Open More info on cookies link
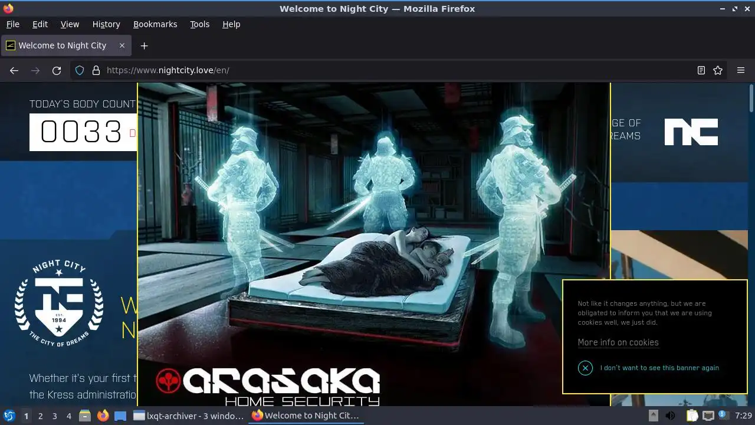The height and width of the screenshot is (425, 755). [618, 342]
